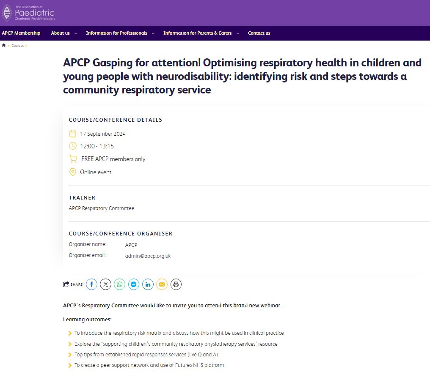Viewport: 430px width, 372px height.
Task: Print this course page
Action: [x=176, y=284]
